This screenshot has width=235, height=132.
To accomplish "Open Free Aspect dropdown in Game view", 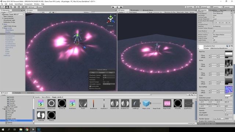I will (138, 12).
